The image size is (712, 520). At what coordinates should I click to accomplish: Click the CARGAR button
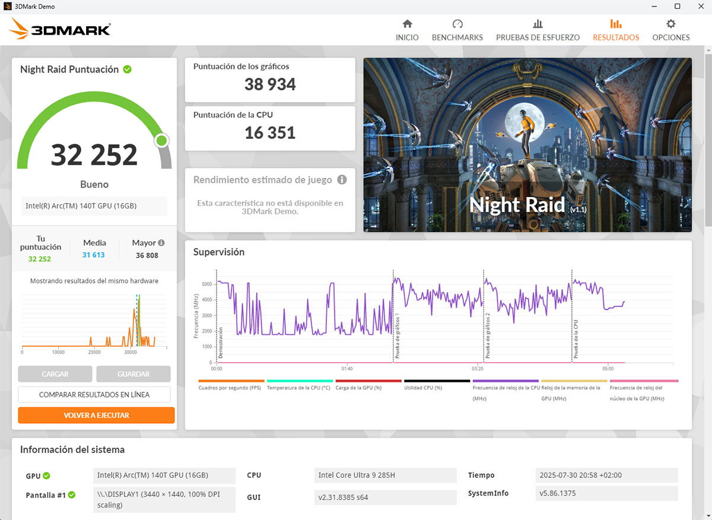tap(55, 374)
